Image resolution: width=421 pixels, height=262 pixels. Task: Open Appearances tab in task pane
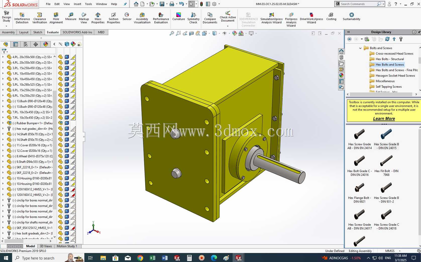341,75
